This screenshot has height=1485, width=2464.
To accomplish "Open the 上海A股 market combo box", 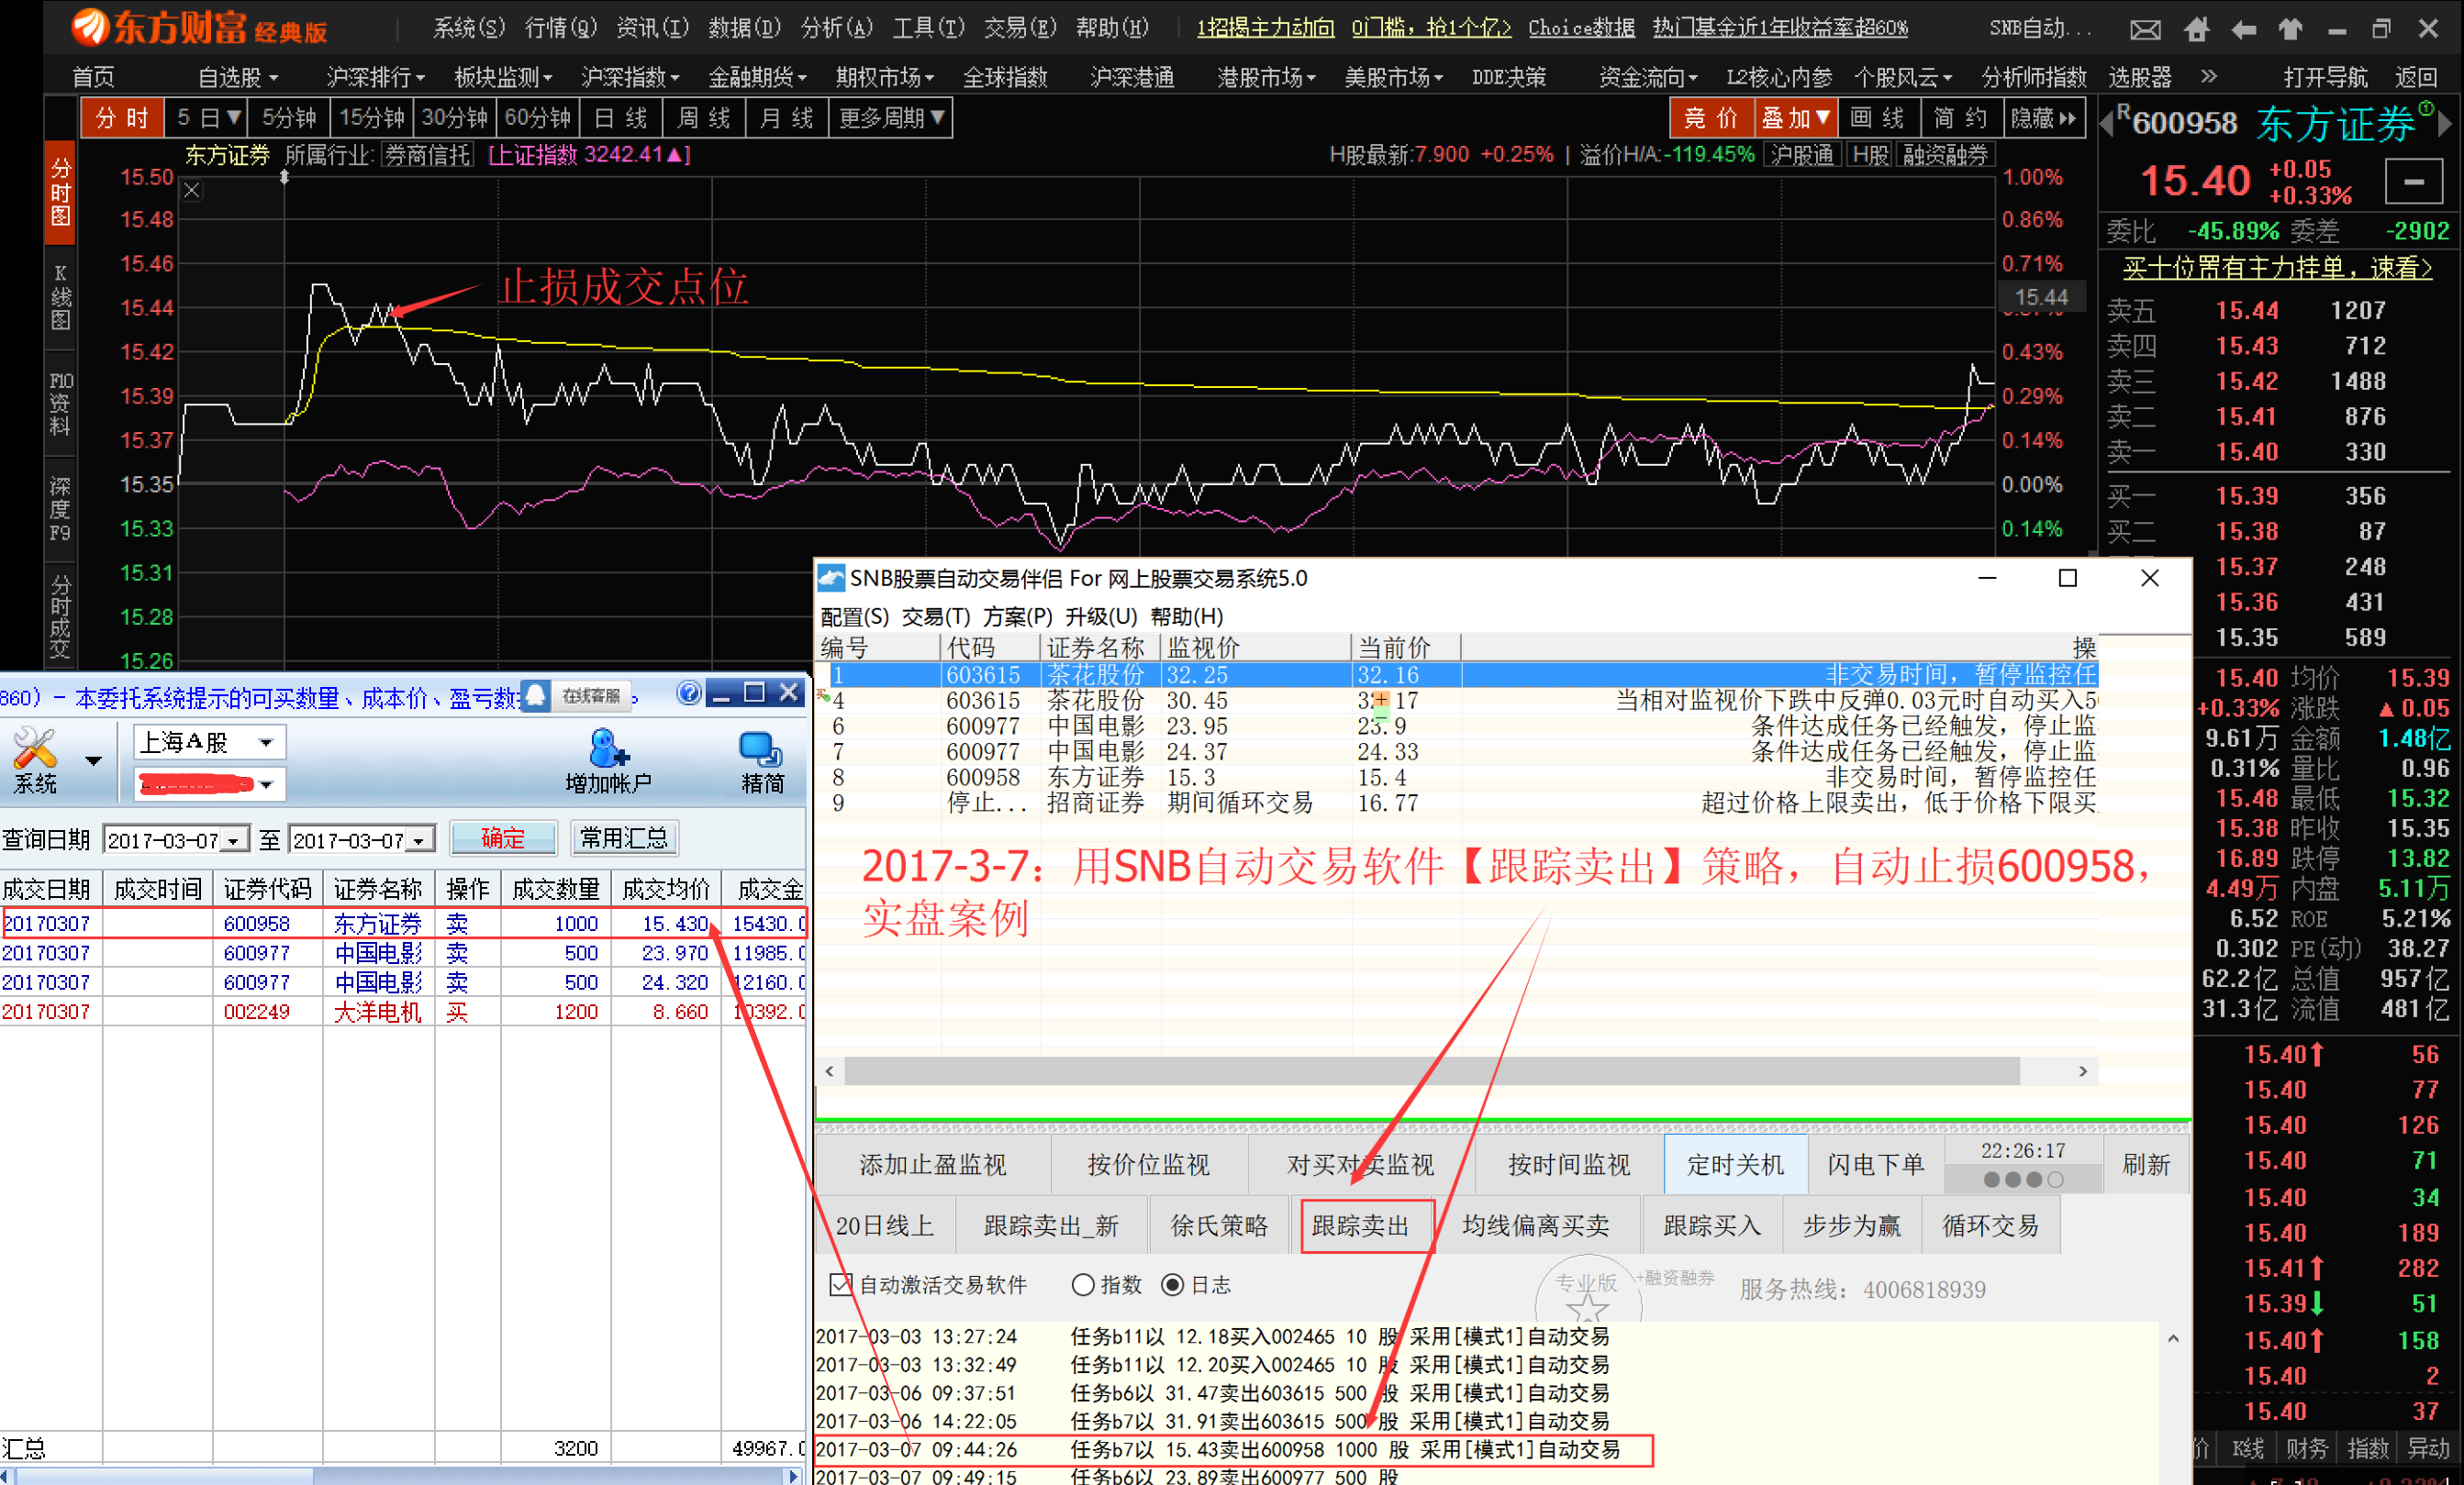I will [209, 743].
